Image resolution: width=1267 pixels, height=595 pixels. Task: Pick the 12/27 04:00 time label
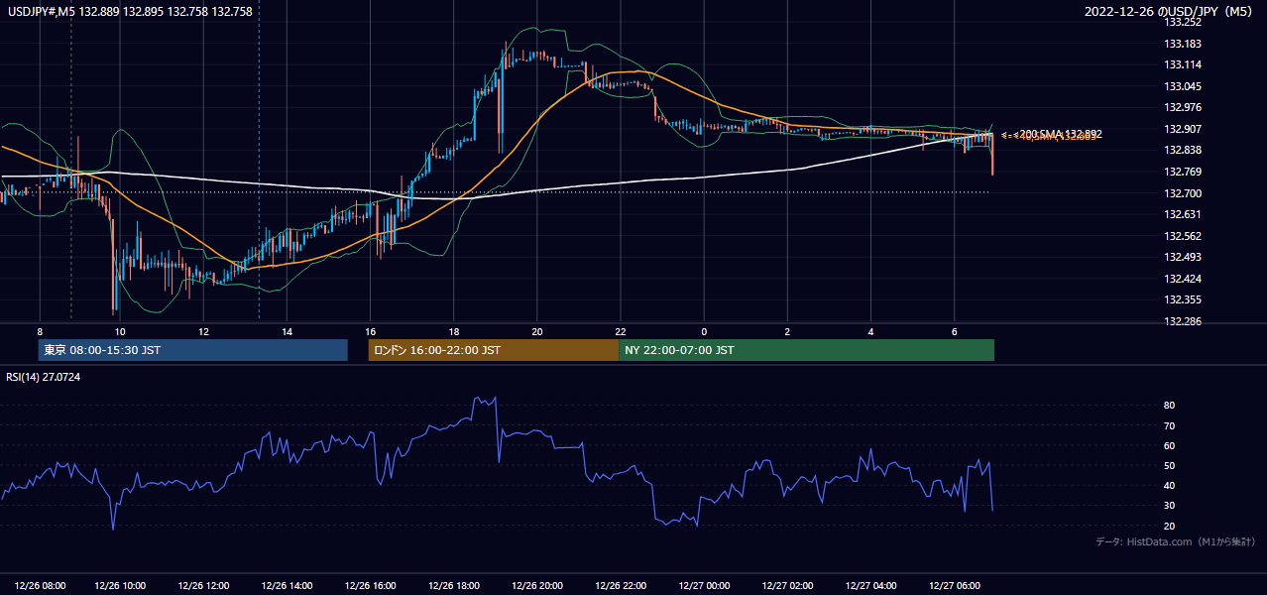870,585
